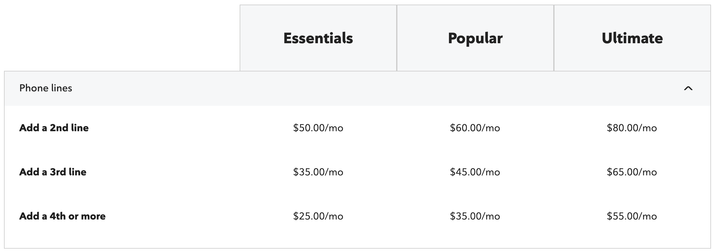Viewport: 715px width, 252px height.
Task: Select the Popular plan column header
Action: pos(475,38)
